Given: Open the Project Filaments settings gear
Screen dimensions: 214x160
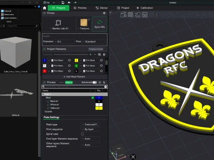Looking at the screenshot, I should tap(104, 55).
